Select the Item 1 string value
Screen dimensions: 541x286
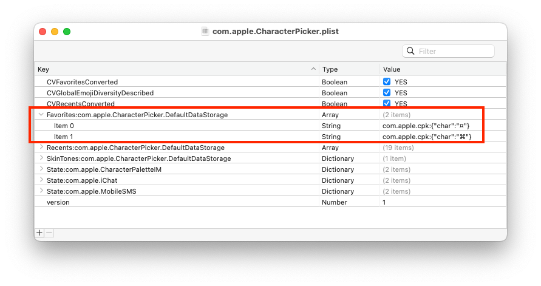coord(427,137)
